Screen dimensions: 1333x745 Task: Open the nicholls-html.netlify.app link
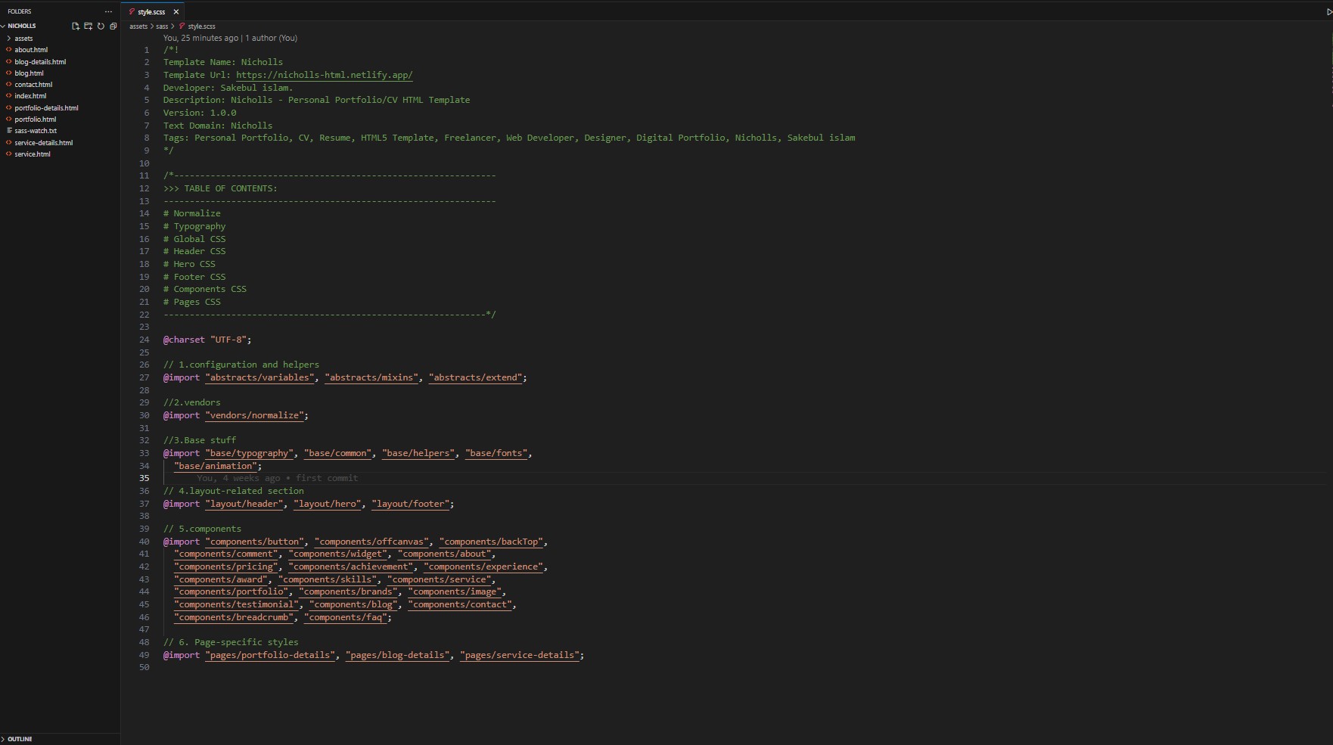[324, 75]
